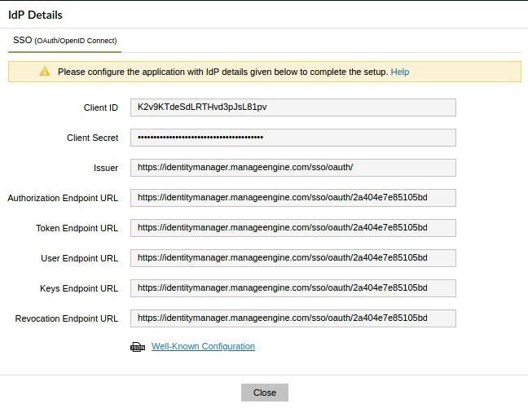528x408 pixels.
Task: Click the Authorization Endpoint URL field
Action: pyautogui.click(x=293, y=198)
